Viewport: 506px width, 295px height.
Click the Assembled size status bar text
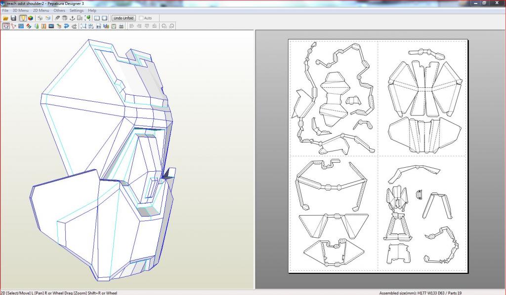click(x=420, y=293)
